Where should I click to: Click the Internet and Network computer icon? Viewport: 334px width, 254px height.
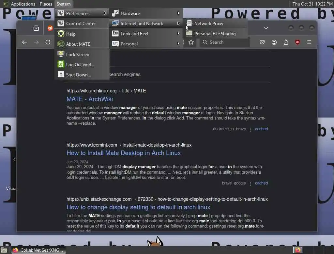coord(115,23)
